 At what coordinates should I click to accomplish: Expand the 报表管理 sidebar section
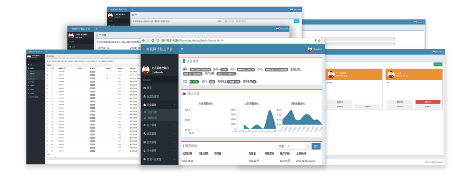tap(174, 142)
